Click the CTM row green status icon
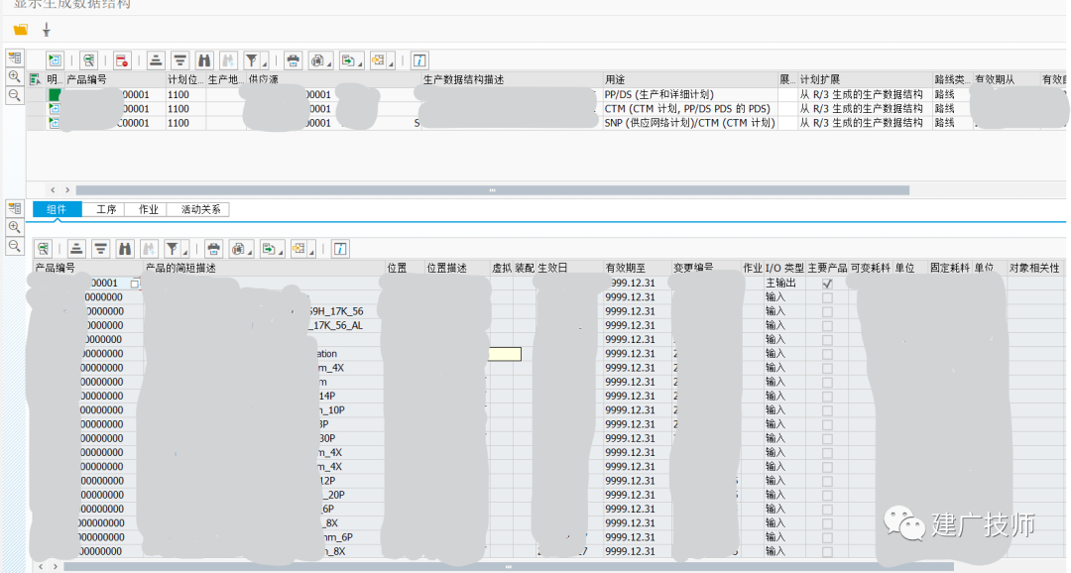 (x=54, y=109)
